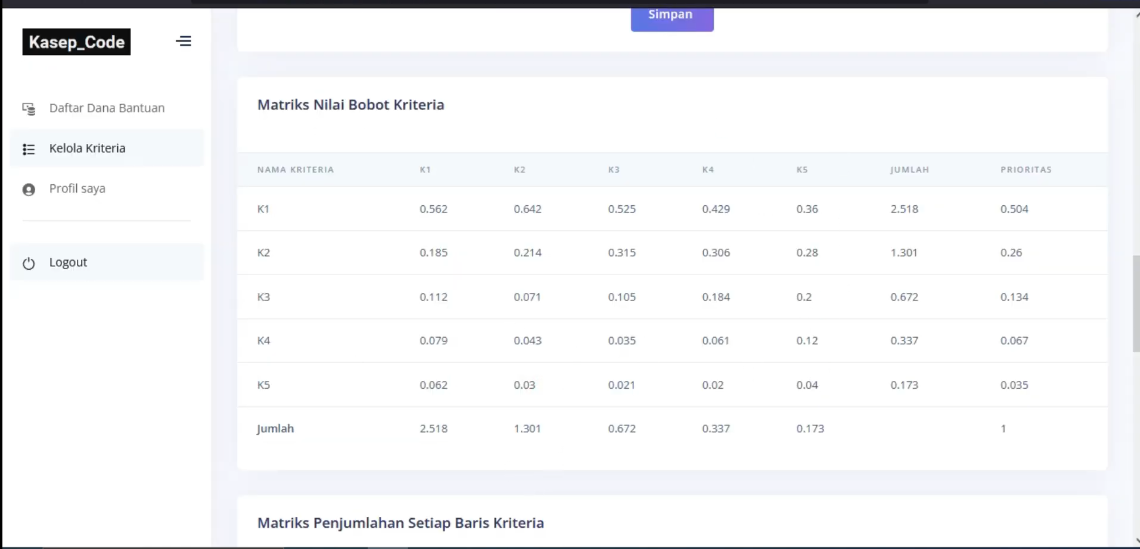Image resolution: width=1140 pixels, height=549 pixels.
Task: Click the JUMLAH column header
Action: tap(910, 170)
